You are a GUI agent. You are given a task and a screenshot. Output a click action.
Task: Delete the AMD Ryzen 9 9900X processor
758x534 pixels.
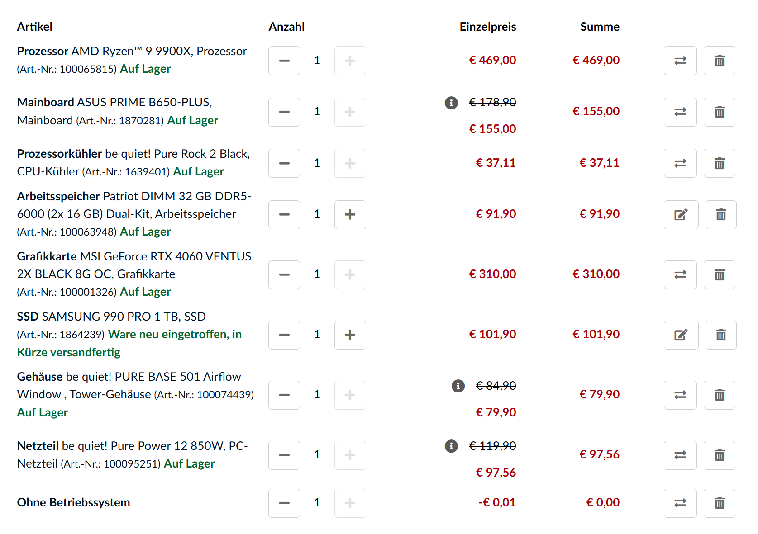pyautogui.click(x=719, y=61)
